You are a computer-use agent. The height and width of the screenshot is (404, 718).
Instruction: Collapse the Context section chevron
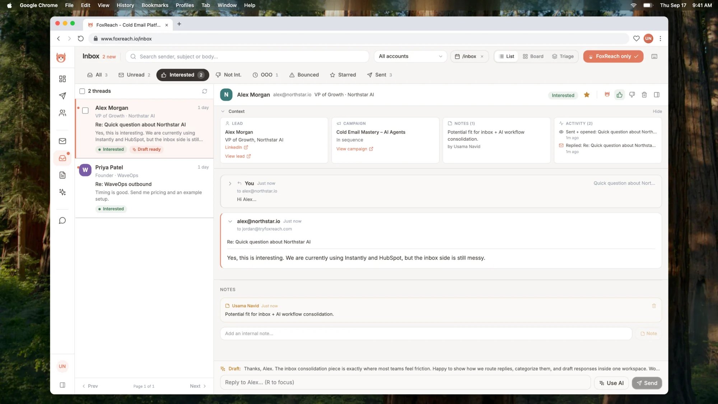coord(223,111)
